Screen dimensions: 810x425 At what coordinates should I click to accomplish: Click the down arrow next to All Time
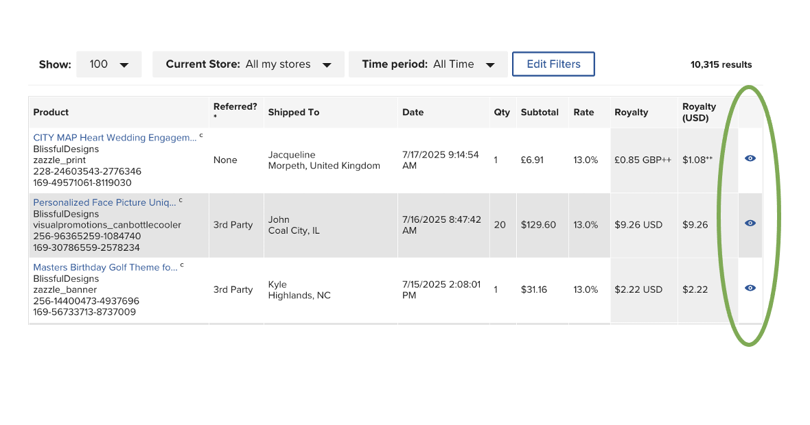pyautogui.click(x=490, y=65)
